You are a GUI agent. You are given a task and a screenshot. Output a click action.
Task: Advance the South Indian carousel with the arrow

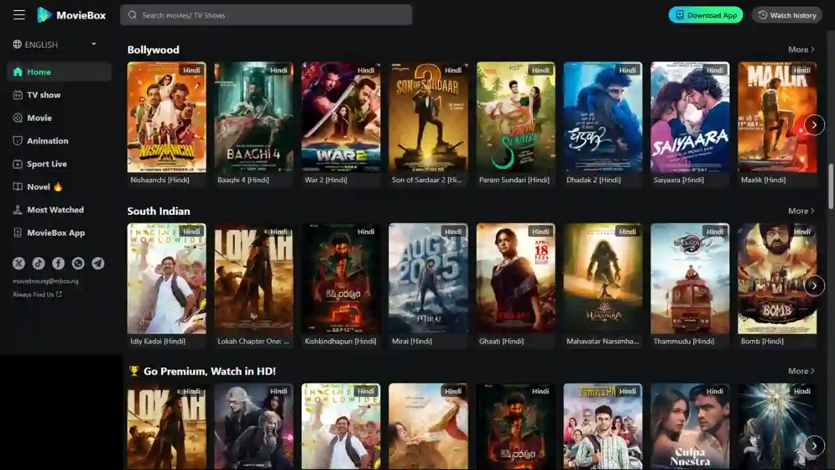(x=814, y=285)
